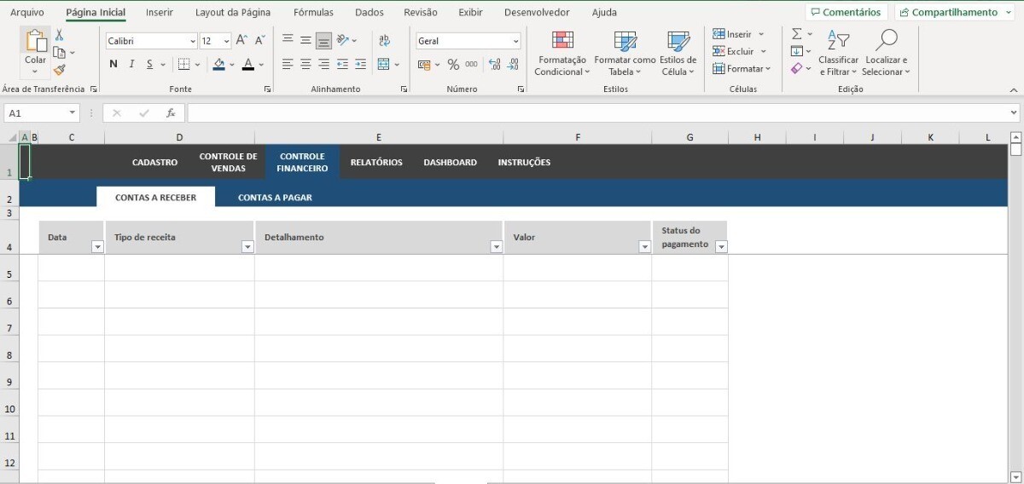This screenshot has width=1024, height=484.
Task: Click the Compartilhamento button
Action: [954, 13]
